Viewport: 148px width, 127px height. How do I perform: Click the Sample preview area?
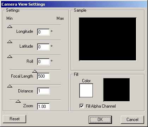(107, 39)
